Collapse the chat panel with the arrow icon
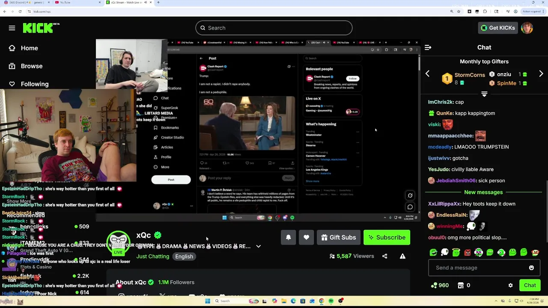The image size is (548, 308). pos(428,47)
